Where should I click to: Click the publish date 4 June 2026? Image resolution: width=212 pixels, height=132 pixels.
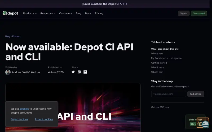point(56,72)
